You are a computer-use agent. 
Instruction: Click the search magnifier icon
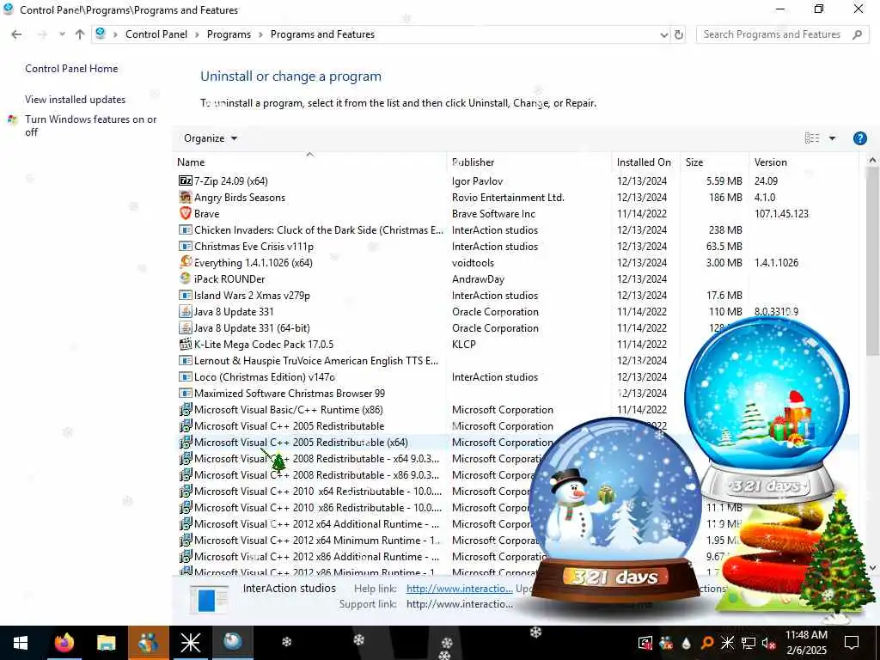pos(857,34)
